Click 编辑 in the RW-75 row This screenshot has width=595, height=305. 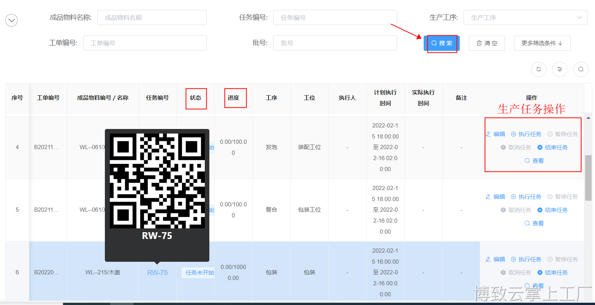point(495,259)
